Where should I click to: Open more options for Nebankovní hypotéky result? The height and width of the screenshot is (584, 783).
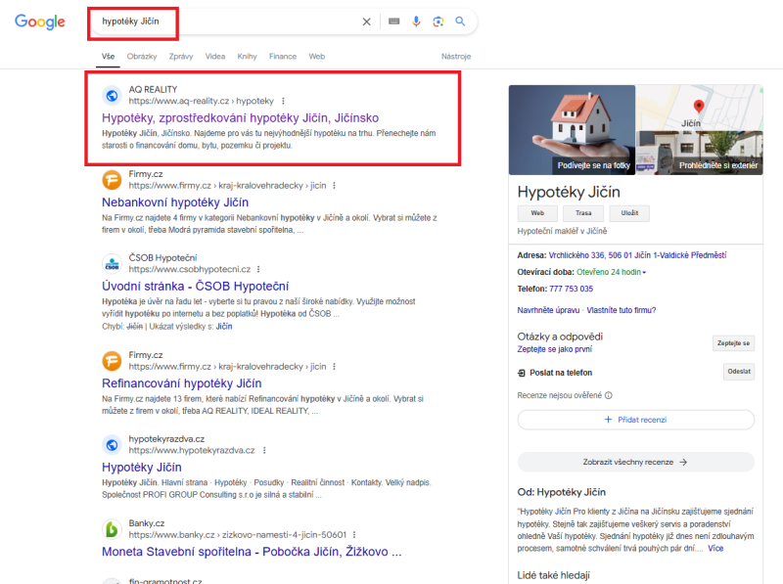point(334,186)
